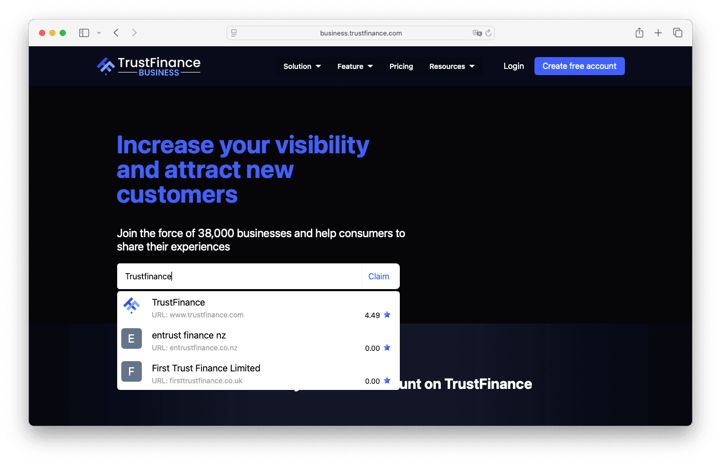Open the Pricing page
The width and height of the screenshot is (721, 464).
tap(401, 66)
